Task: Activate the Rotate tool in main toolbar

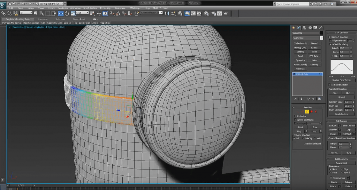Action: click(x=67, y=13)
